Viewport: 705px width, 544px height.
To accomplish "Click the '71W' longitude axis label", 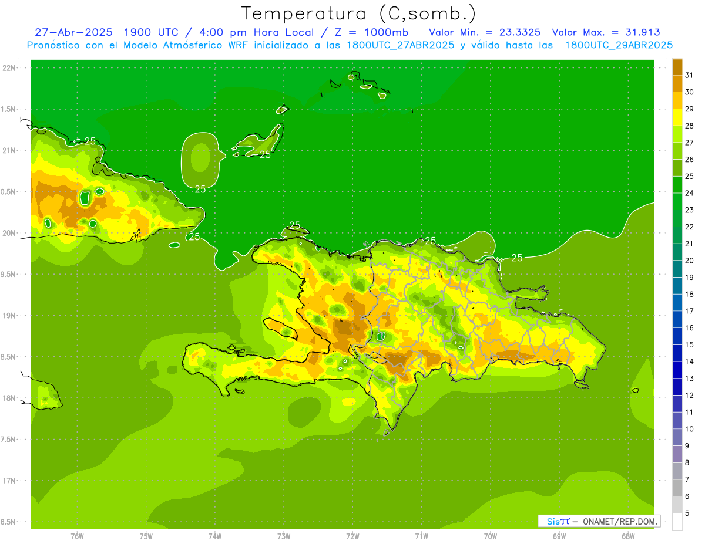I will (x=421, y=536).
